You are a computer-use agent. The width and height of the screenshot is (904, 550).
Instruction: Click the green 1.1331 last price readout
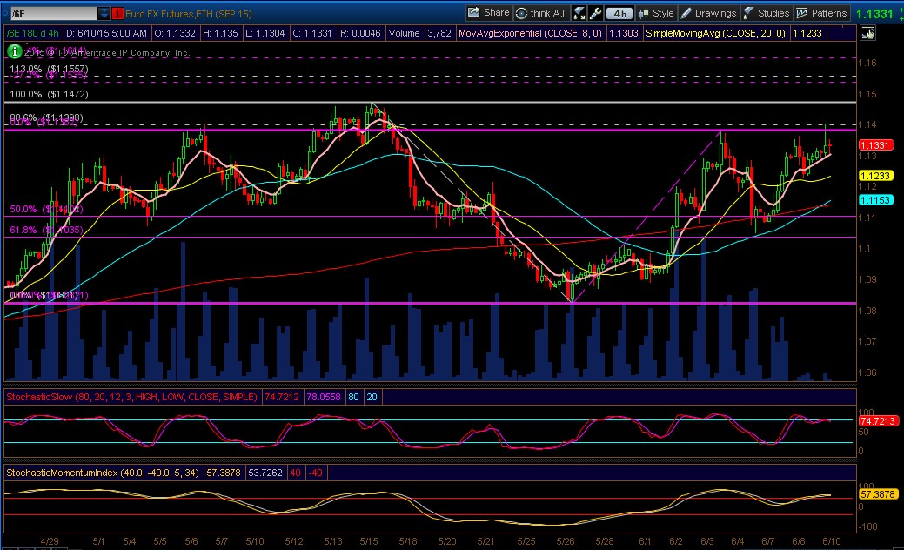875,14
